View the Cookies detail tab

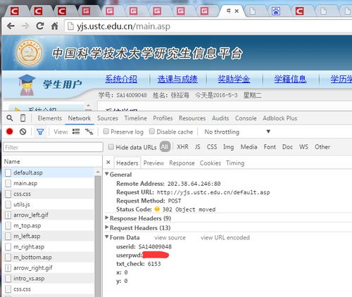[210, 163]
